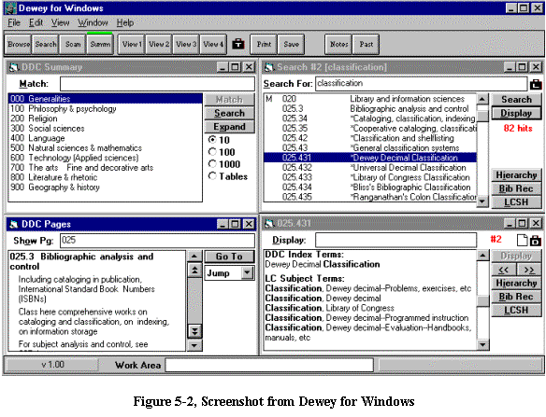Click the Search toolbar button
546x417 pixels.
[45, 45]
